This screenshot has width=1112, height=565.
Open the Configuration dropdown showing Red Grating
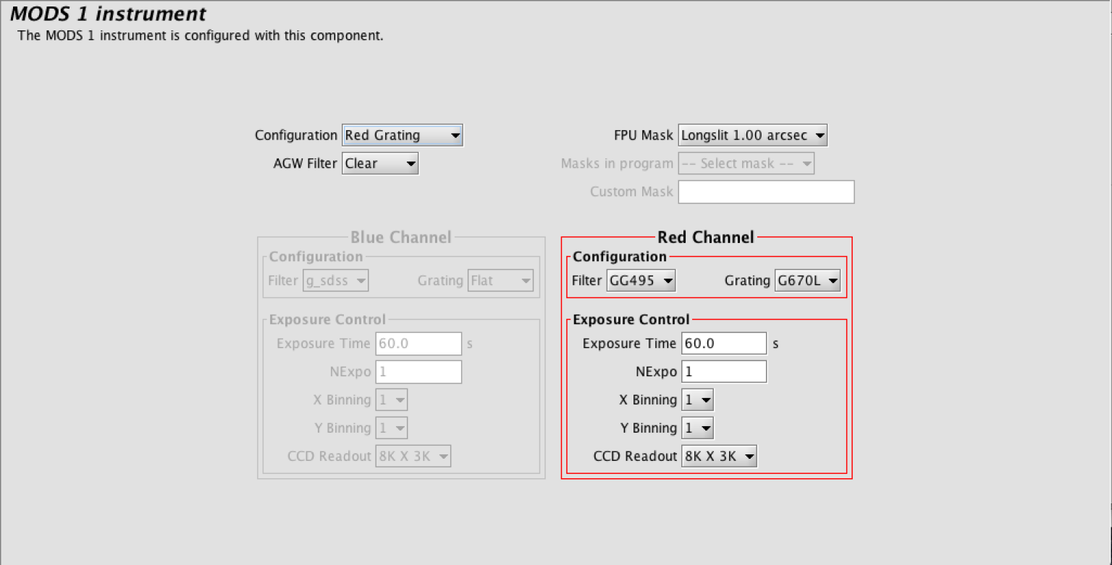pos(402,135)
